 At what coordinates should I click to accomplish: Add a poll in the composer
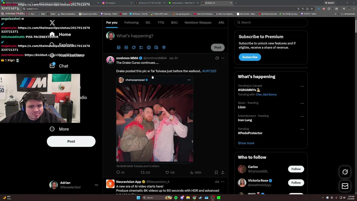tap(141, 47)
